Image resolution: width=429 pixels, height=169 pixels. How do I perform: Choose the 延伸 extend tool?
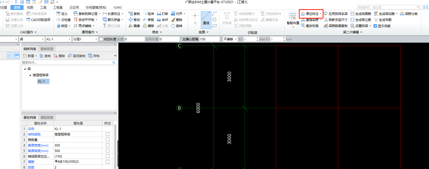point(148,14)
